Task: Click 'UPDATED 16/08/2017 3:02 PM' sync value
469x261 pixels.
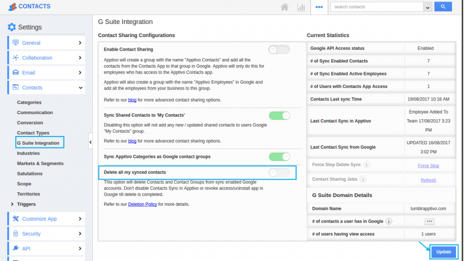Action: click(x=428, y=147)
